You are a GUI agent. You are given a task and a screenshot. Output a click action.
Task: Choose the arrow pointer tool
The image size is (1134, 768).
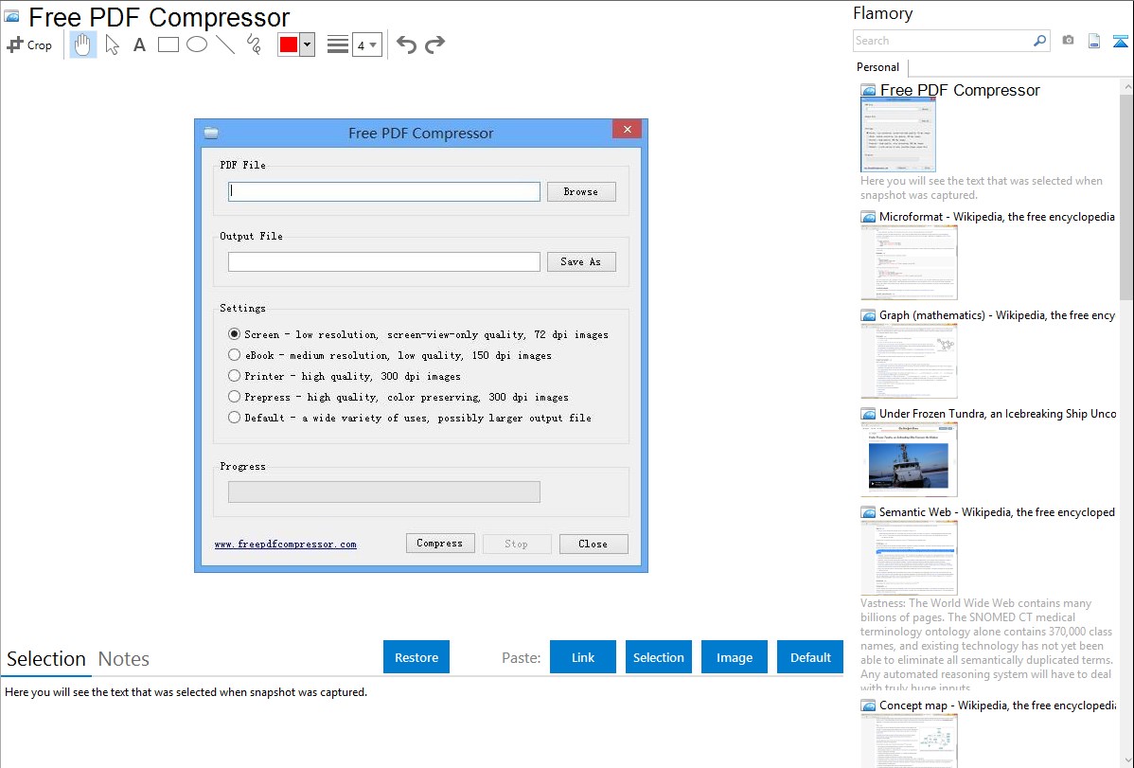(x=112, y=45)
